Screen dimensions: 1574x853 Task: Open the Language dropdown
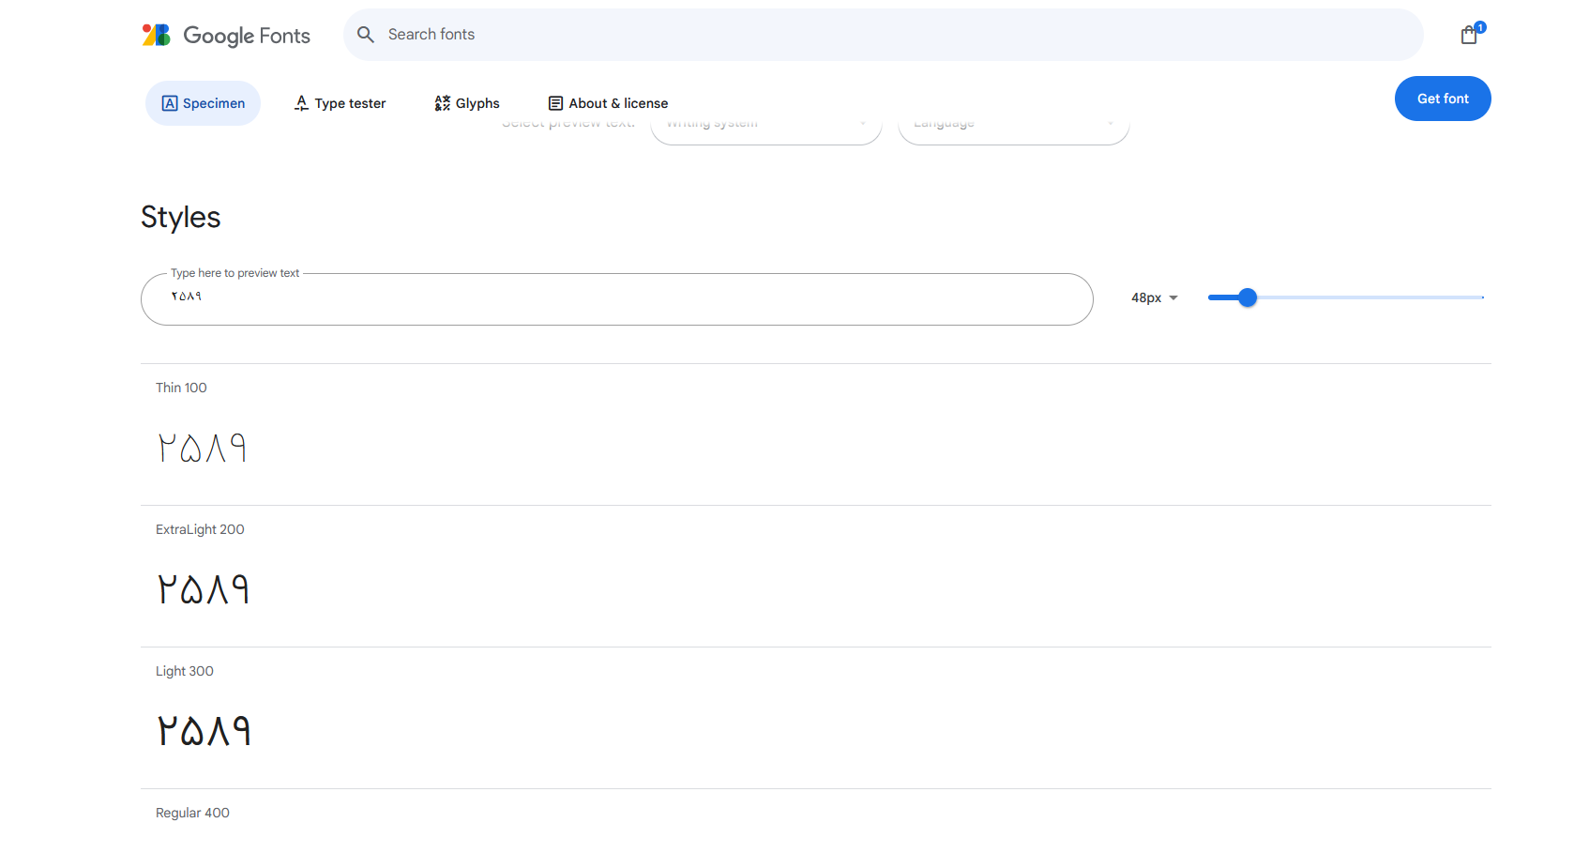1014,132
